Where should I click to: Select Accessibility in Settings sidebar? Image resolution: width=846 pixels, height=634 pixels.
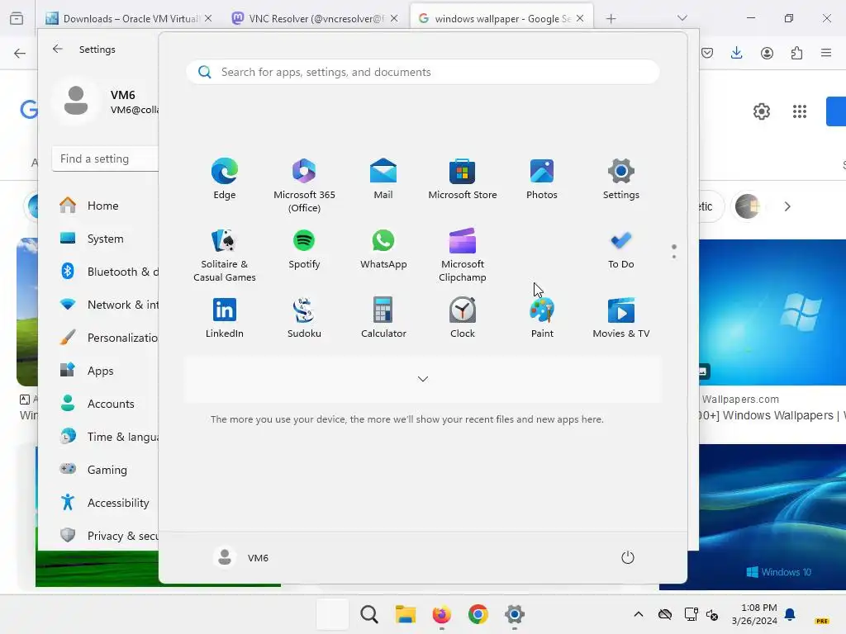pos(106,503)
